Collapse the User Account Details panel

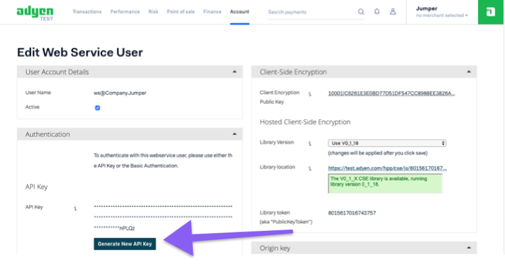(235, 72)
